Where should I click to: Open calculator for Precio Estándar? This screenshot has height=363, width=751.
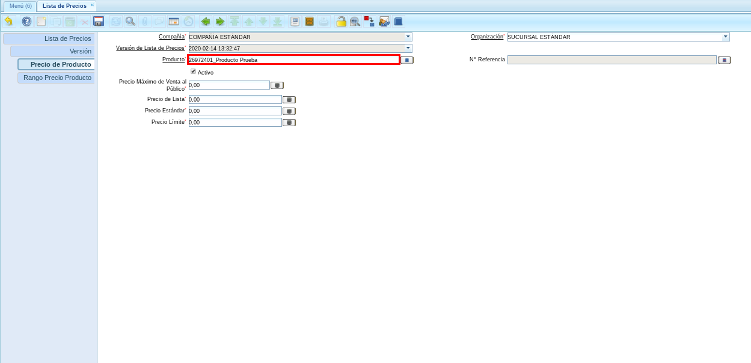289,111
